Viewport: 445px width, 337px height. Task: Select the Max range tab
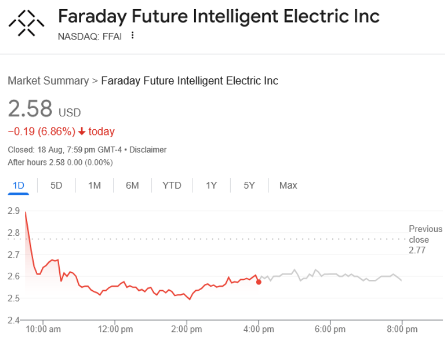coord(288,185)
